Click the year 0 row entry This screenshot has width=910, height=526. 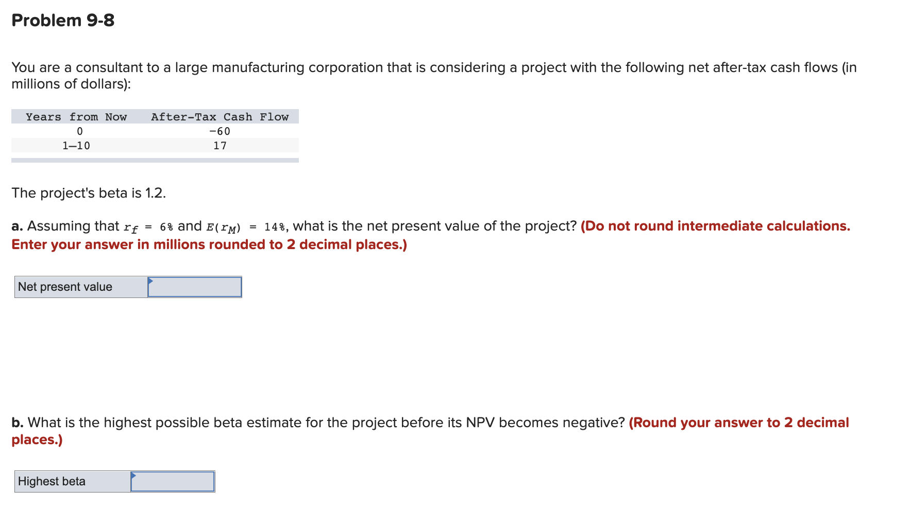(x=80, y=131)
